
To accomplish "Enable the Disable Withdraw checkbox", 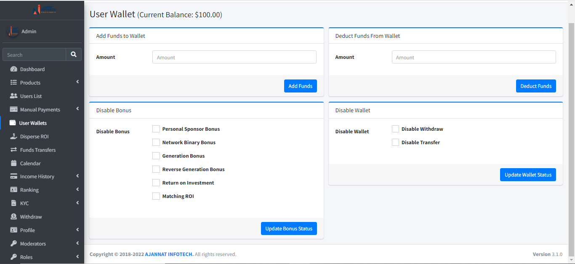I will (395, 129).
